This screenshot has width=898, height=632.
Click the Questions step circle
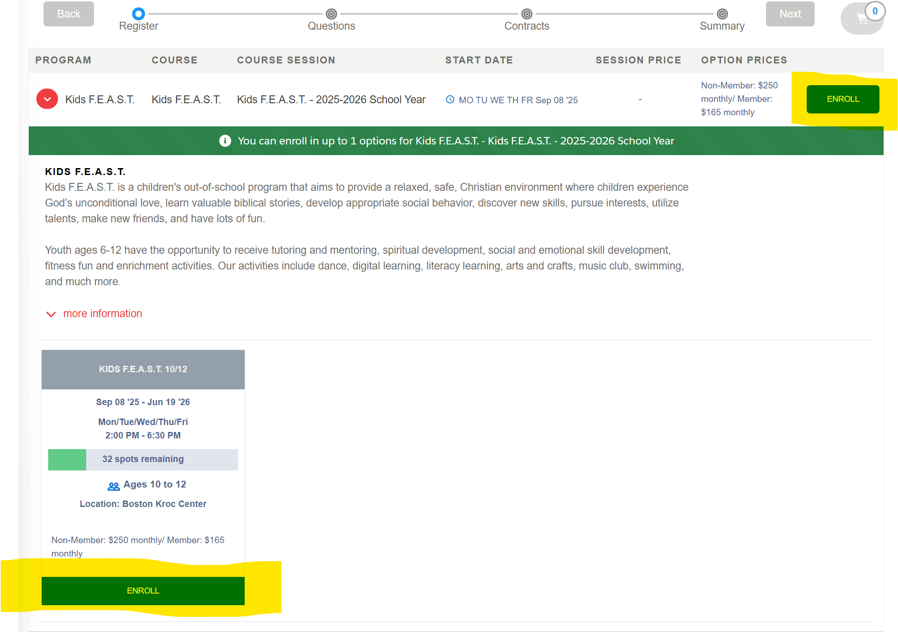click(331, 14)
